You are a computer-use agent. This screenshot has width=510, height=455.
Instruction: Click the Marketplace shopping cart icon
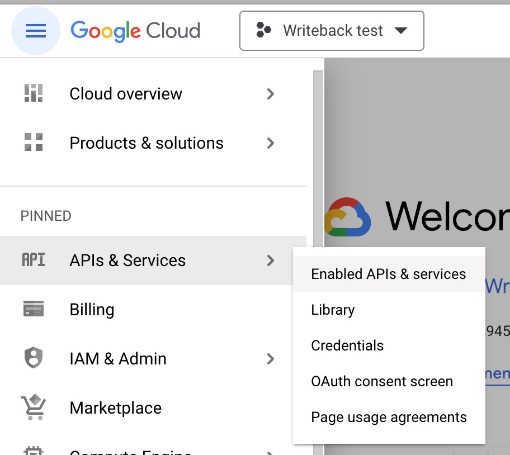pyautogui.click(x=34, y=407)
